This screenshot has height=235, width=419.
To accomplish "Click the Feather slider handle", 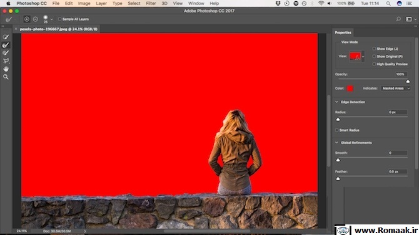I will (x=338, y=178).
